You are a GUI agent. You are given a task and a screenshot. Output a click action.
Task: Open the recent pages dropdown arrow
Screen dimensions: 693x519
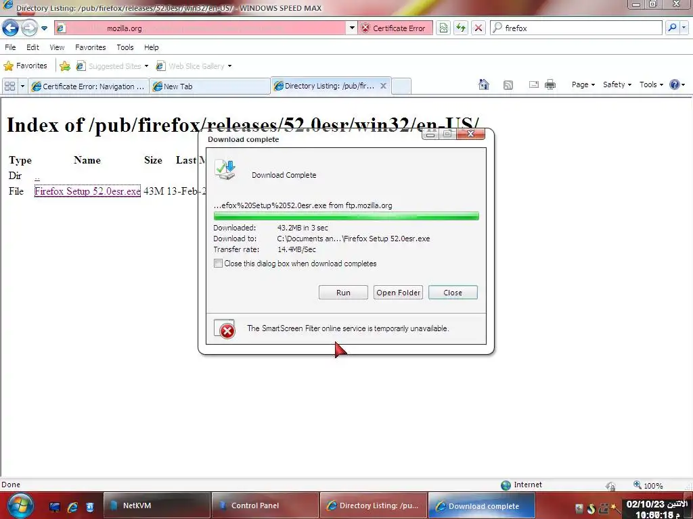[x=44, y=28]
